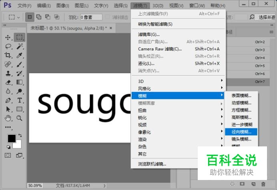Viewport: 277px width, 190px height.
Task: Select the Healing Brush tool
Action: click(x=8, y=64)
